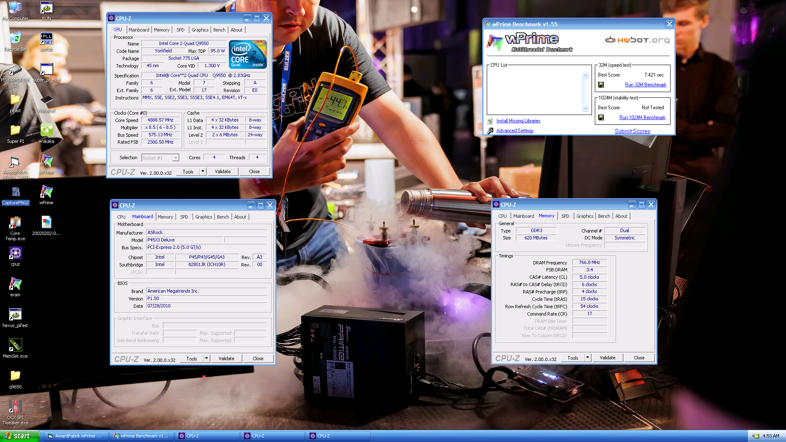
Task: Open My Computer desktop icon
Action: pos(15,11)
